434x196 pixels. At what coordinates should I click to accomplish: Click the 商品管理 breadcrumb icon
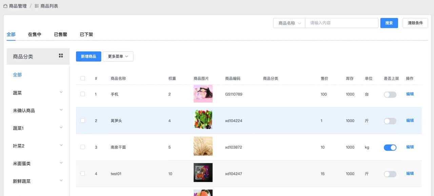5,6
